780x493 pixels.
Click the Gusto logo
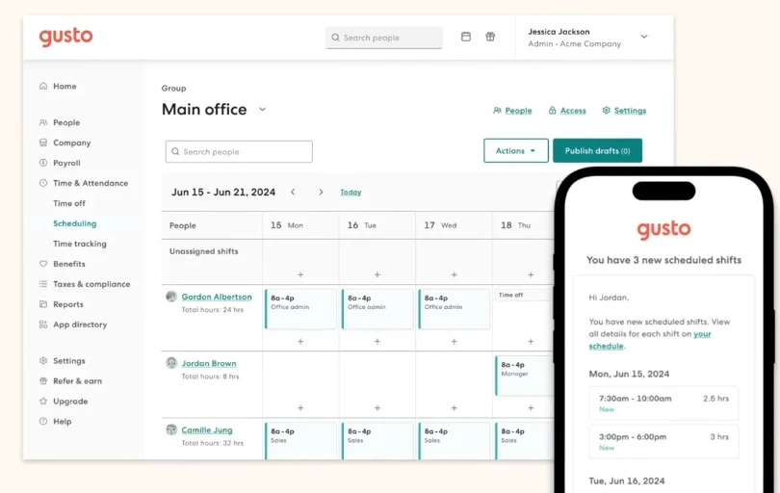(x=65, y=37)
